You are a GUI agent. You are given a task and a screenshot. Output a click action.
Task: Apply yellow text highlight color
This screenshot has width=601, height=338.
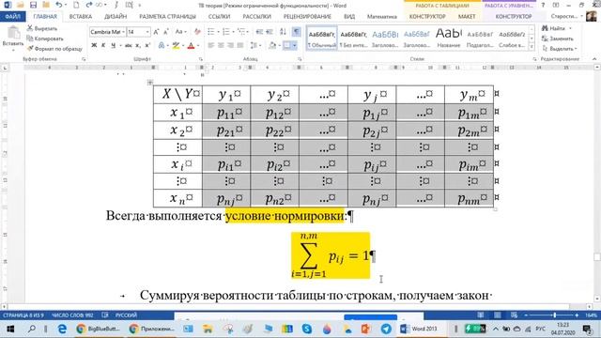point(176,46)
